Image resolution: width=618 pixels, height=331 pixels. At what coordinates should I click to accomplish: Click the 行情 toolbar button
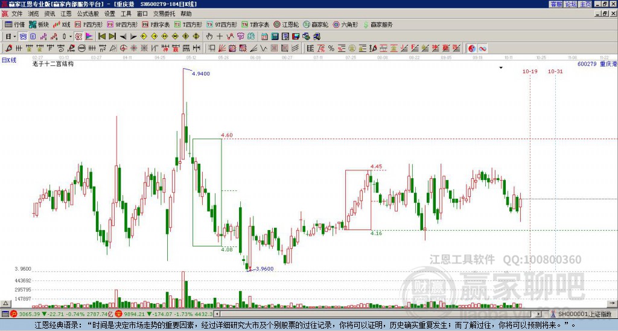click(x=14, y=24)
